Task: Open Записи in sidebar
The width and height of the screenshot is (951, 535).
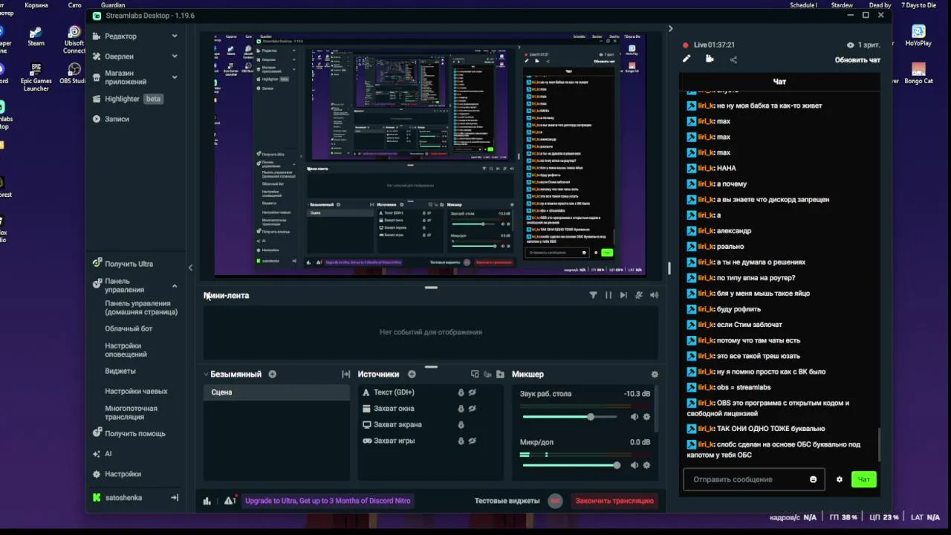Action: (x=111, y=119)
